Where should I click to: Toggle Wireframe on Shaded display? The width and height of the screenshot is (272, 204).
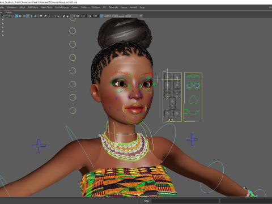tap(24, 16)
